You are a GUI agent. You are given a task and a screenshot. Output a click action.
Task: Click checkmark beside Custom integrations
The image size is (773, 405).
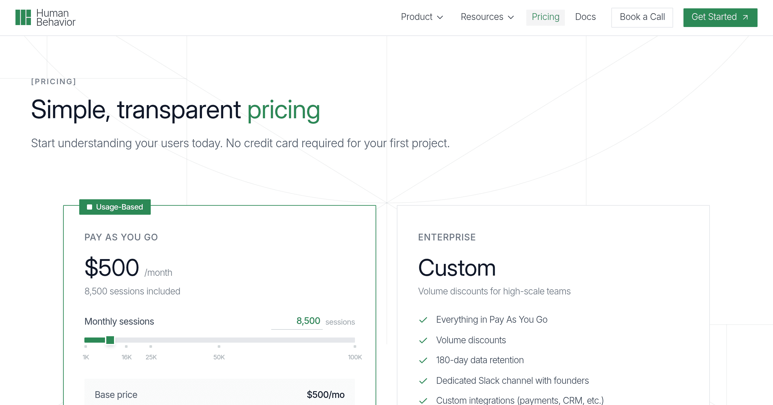[x=423, y=401]
